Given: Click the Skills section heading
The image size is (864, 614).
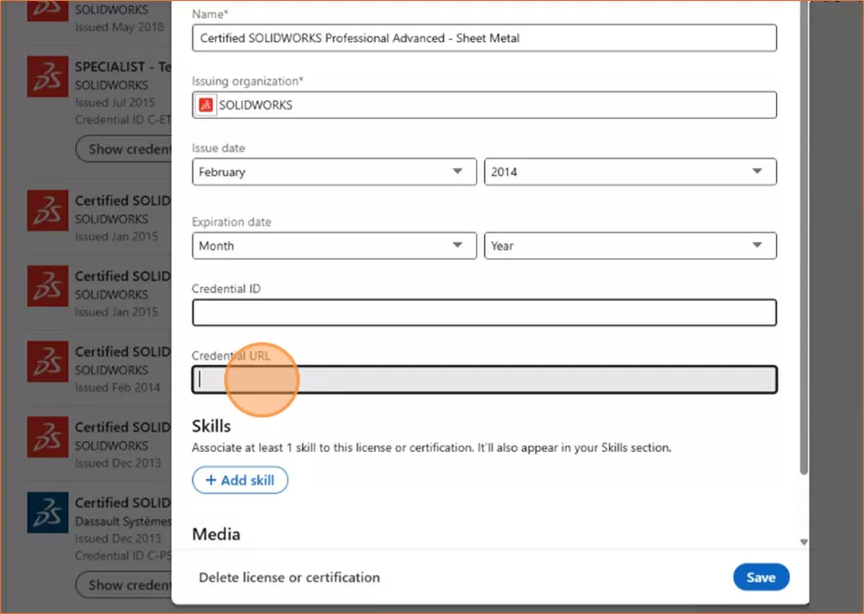Looking at the screenshot, I should click(x=211, y=427).
